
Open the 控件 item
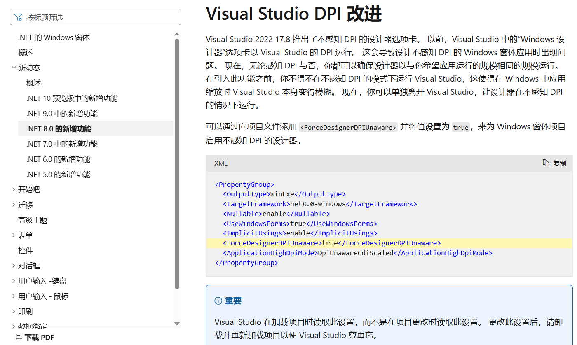click(26, 251)
